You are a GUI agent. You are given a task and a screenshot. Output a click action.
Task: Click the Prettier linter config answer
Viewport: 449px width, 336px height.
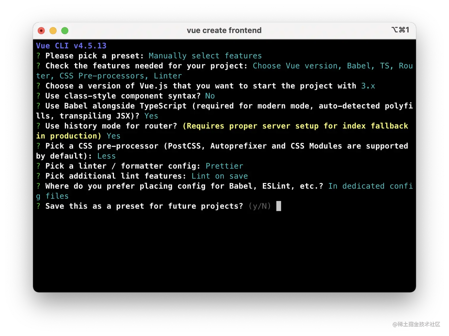coord(224,166)
